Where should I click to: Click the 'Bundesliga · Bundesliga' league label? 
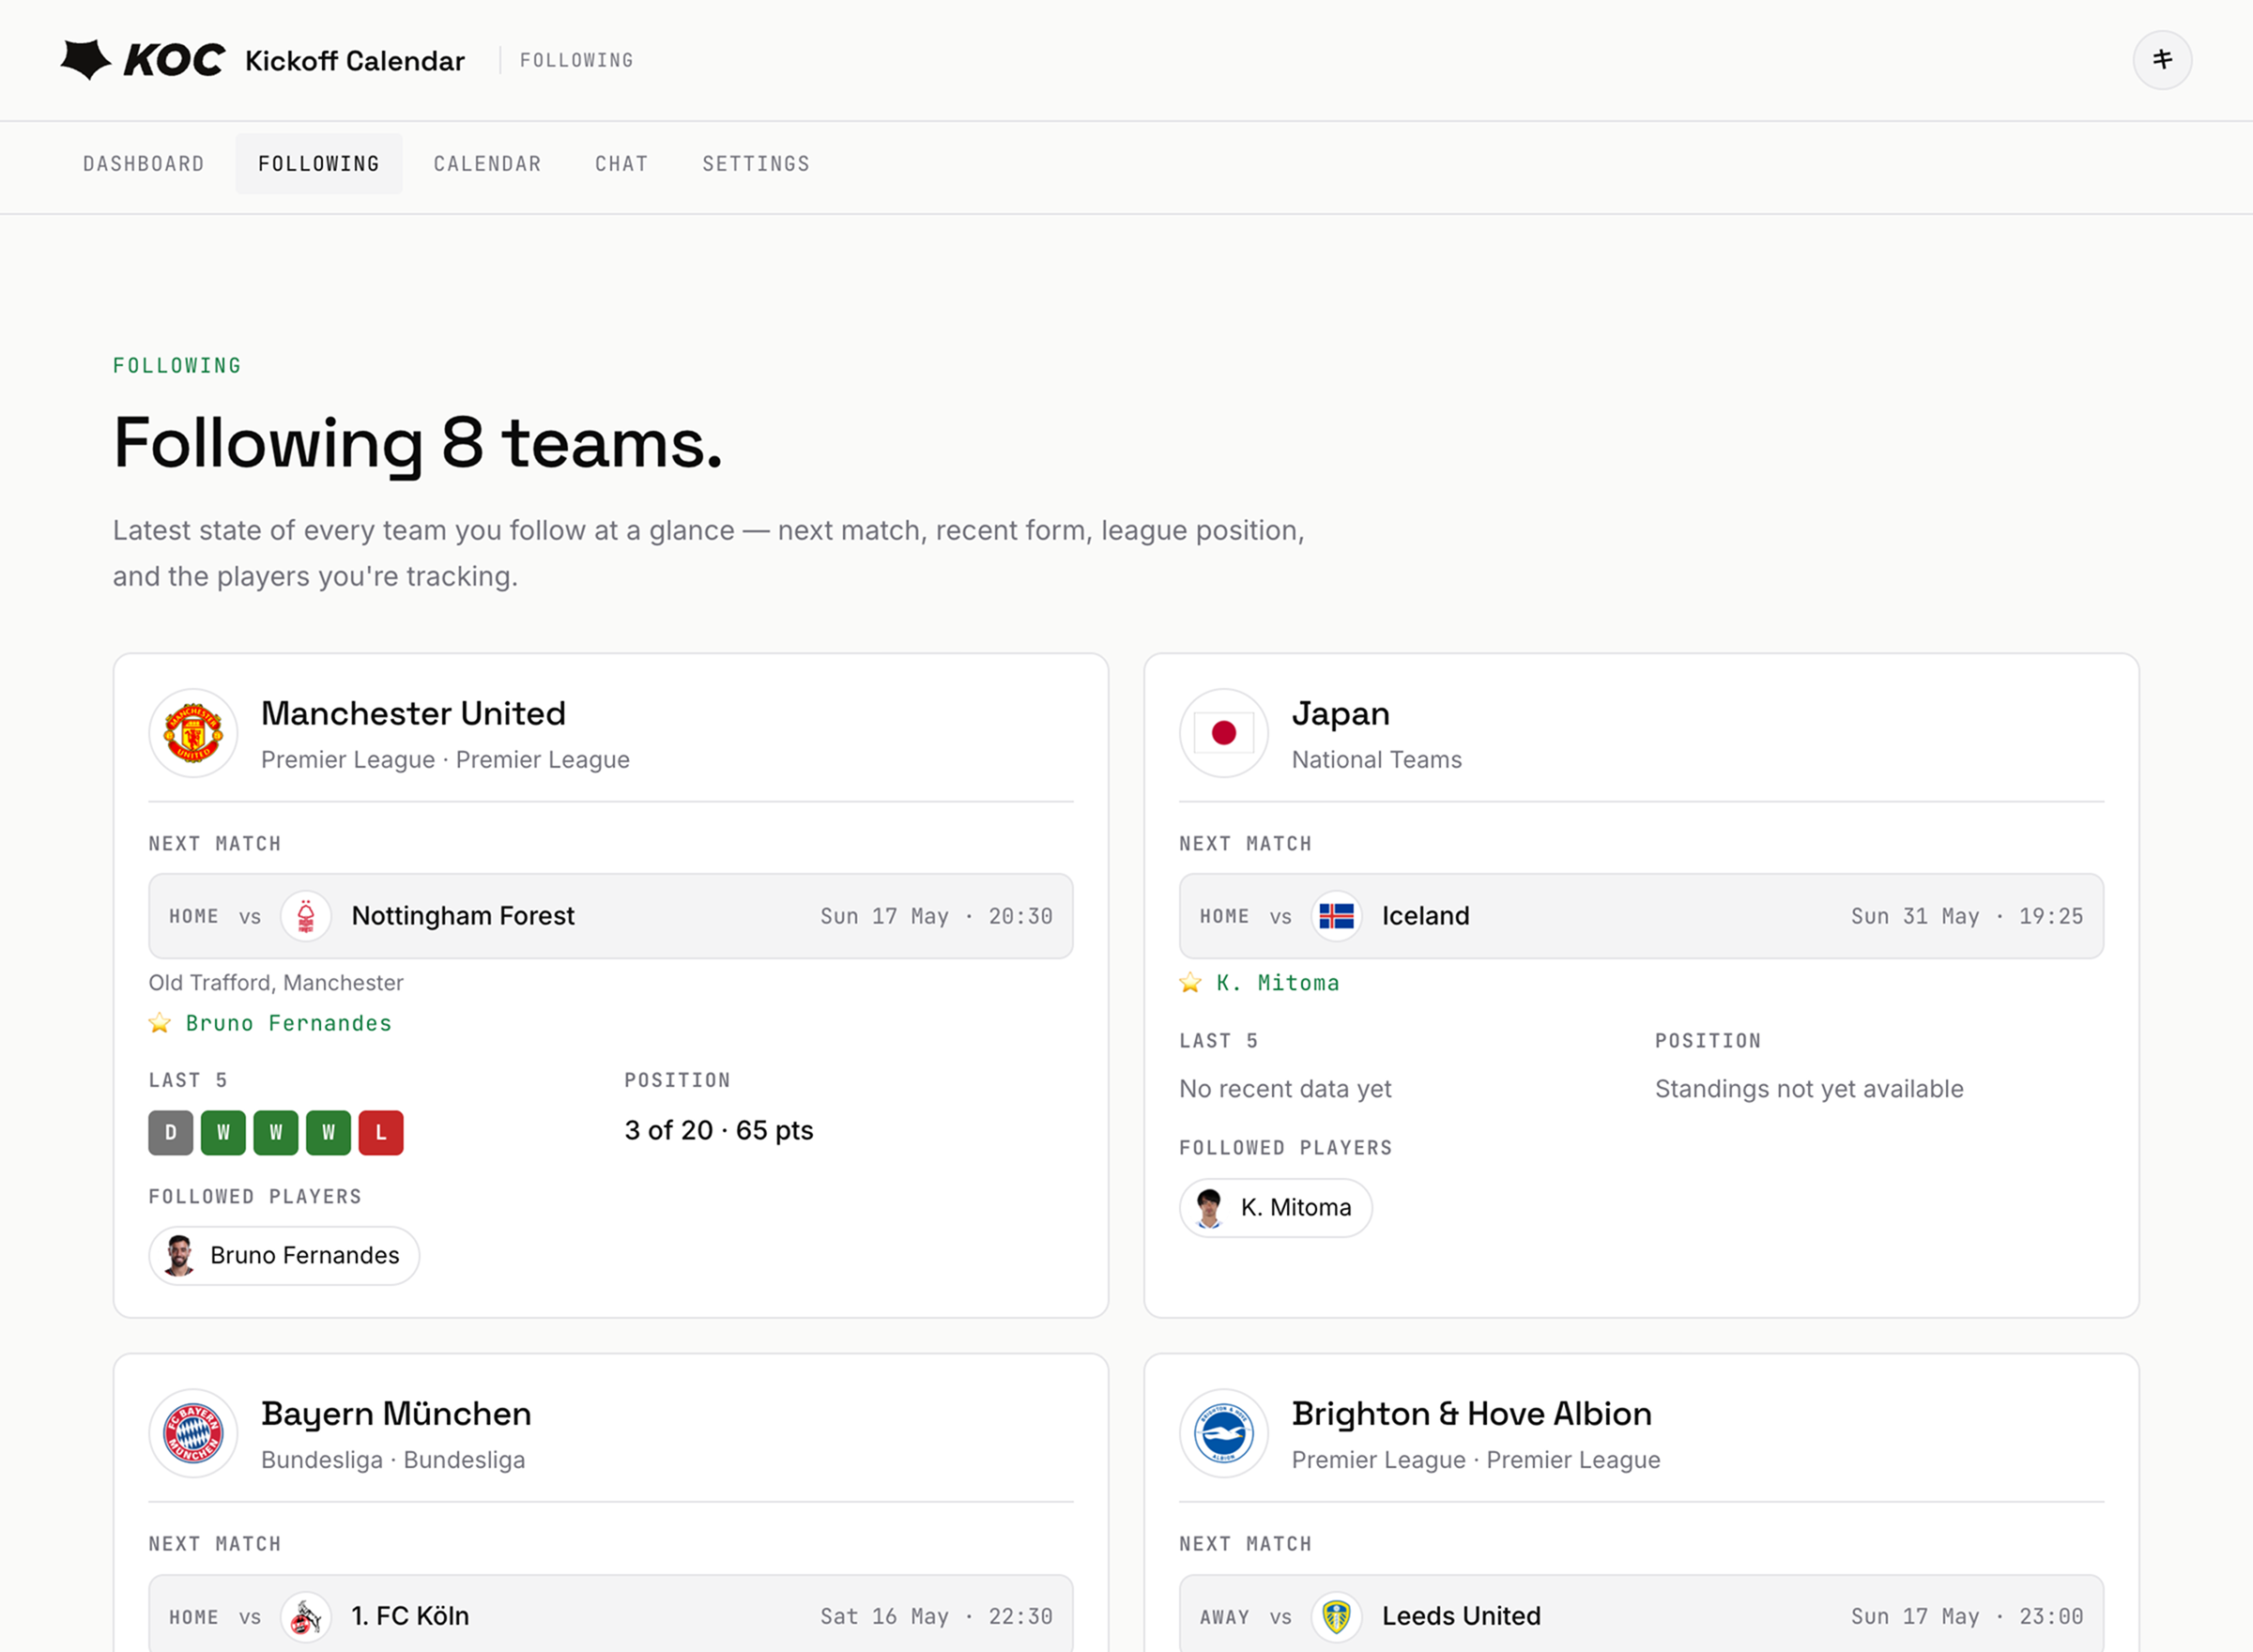click(x=393, y=1460)
